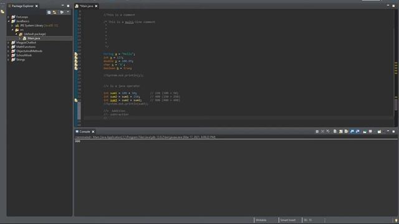Click Collapse All in Package Explorer toolbar

click(x=49, y=12)
